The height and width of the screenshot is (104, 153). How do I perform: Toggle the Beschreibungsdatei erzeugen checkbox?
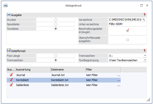click(127, 31)
